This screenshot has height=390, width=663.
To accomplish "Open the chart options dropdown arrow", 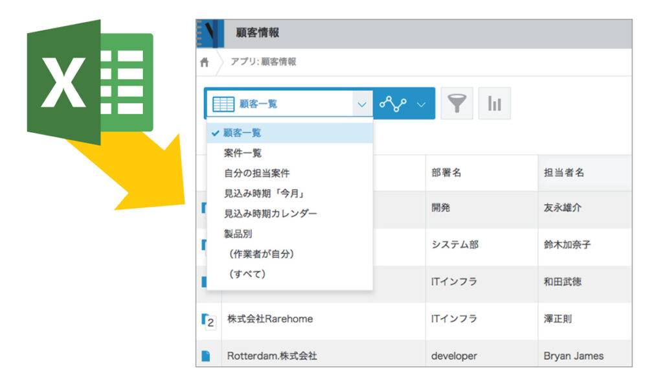I will [x=420, y=104].
